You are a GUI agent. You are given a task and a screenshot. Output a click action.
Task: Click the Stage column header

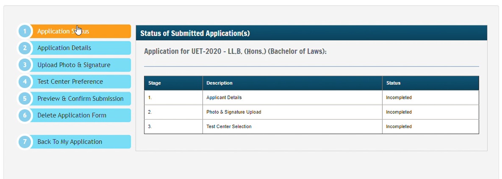155,83
